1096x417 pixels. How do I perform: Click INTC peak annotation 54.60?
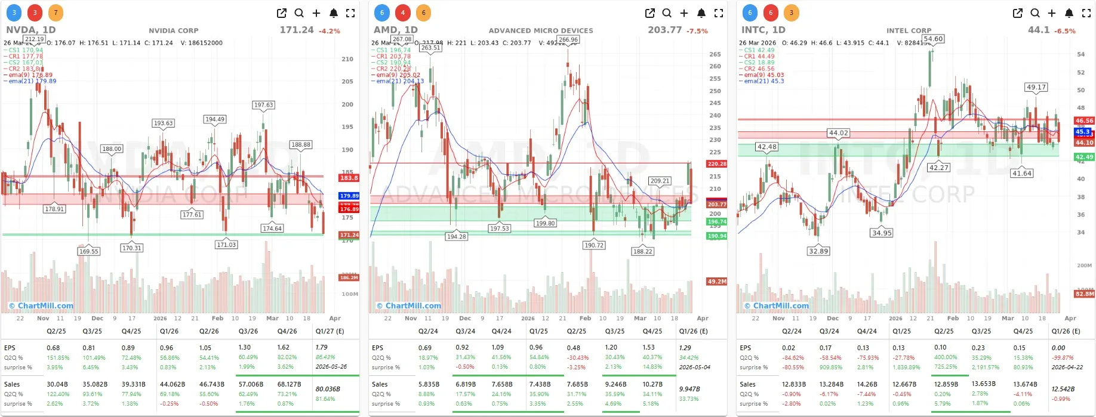(x=933, y=39)
